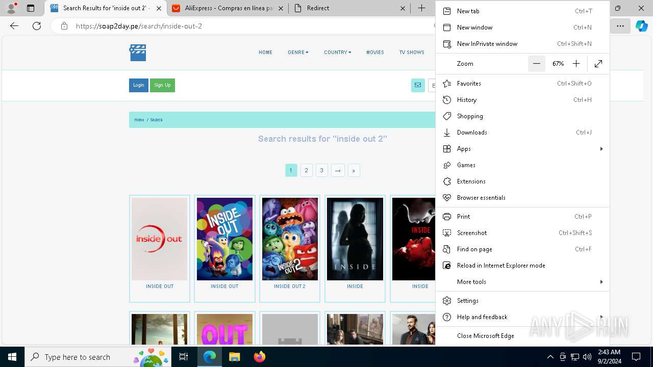653x367 pixels.
Task: Open History from the Edge menu
Action: [523, 100]
